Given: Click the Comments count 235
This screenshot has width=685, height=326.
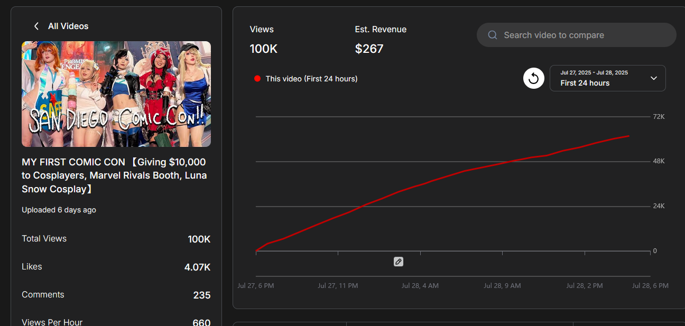Looking at the screenshot, I should pos(202,295).
